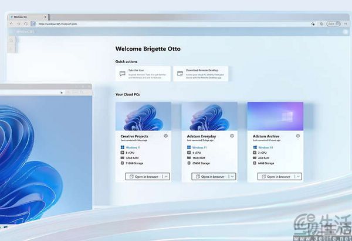Switch to the Windows 365 browser tab
Viewport: 352px width, 241px height.
tap(23, 17)
